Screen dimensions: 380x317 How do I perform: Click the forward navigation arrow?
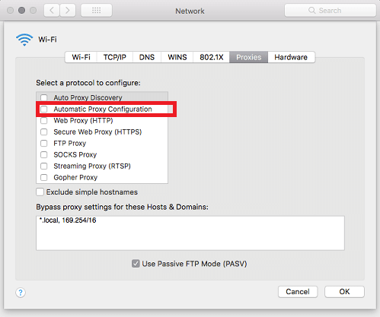[68, 11]
